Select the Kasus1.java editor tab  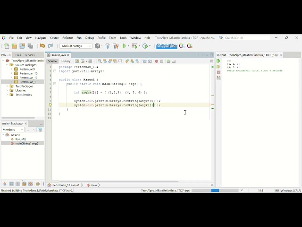59,55
